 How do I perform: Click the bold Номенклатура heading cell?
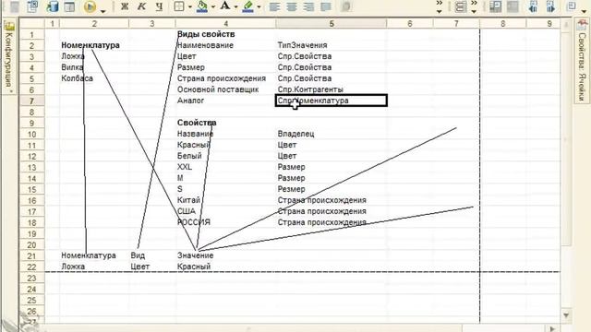(x=90, y=45)
